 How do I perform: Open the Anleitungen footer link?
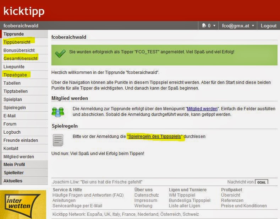pyautogui.click(x=64, y=201)
